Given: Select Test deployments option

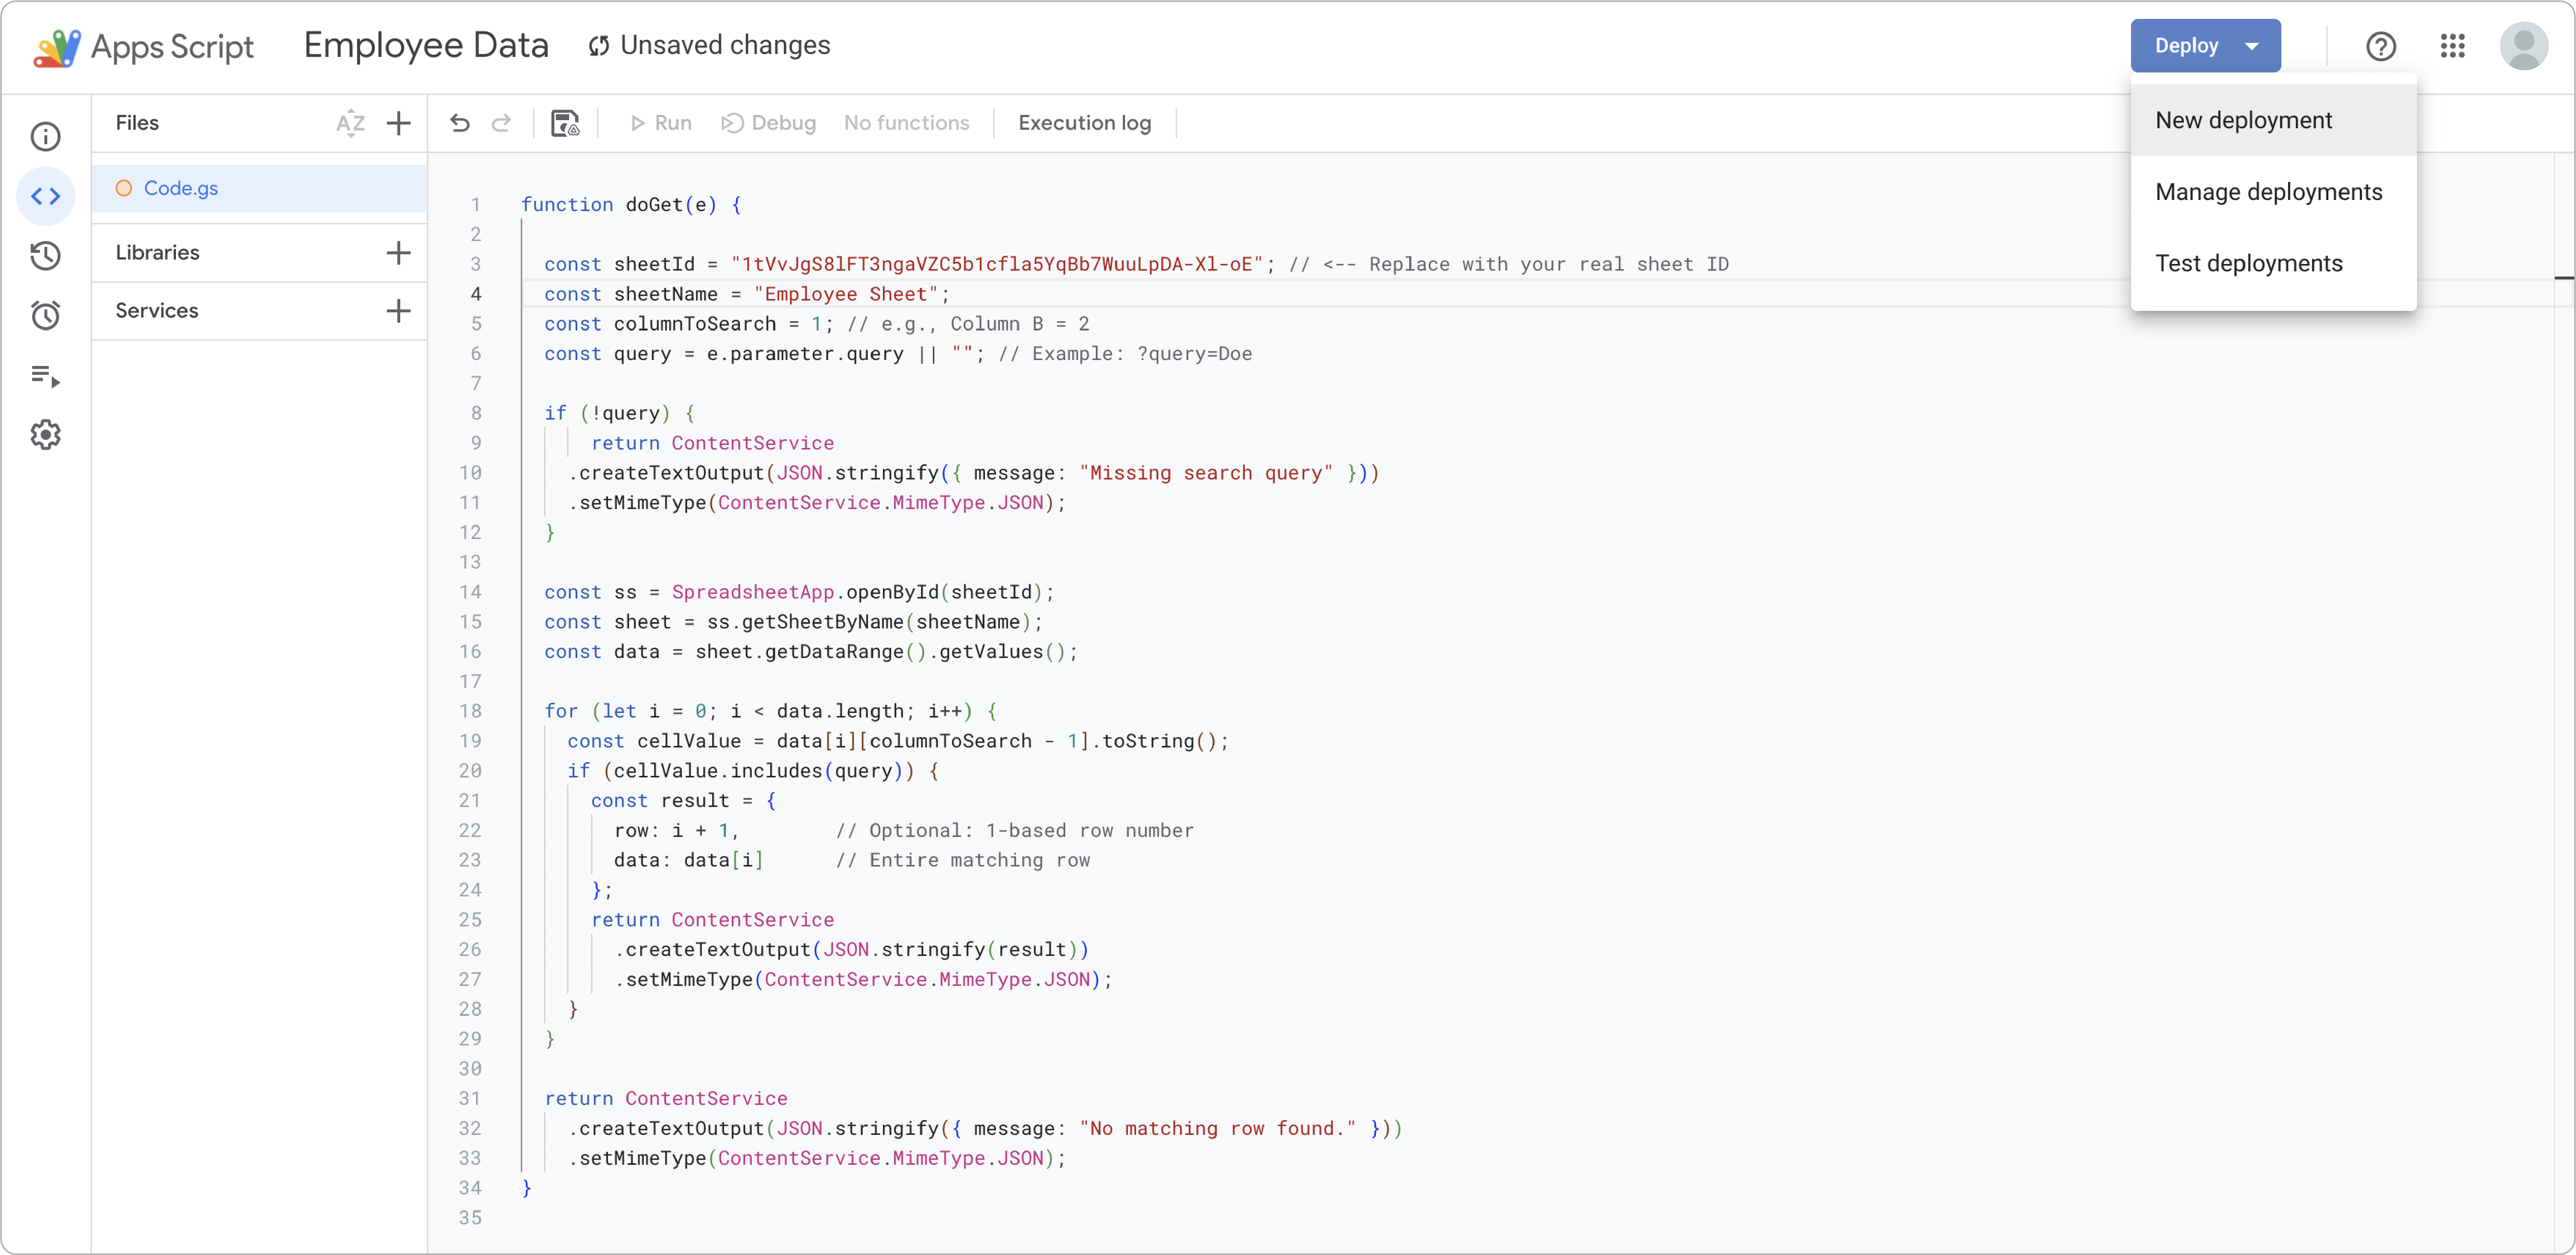Looking at the screenshot, I should tap(2248, 263).
